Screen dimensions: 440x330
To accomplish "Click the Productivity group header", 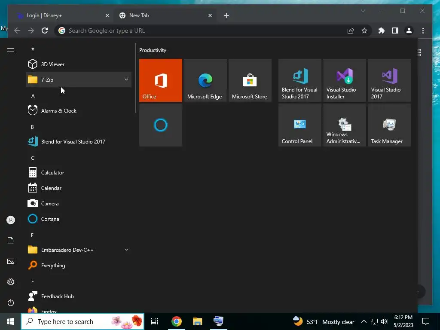I will coord(153,50).
